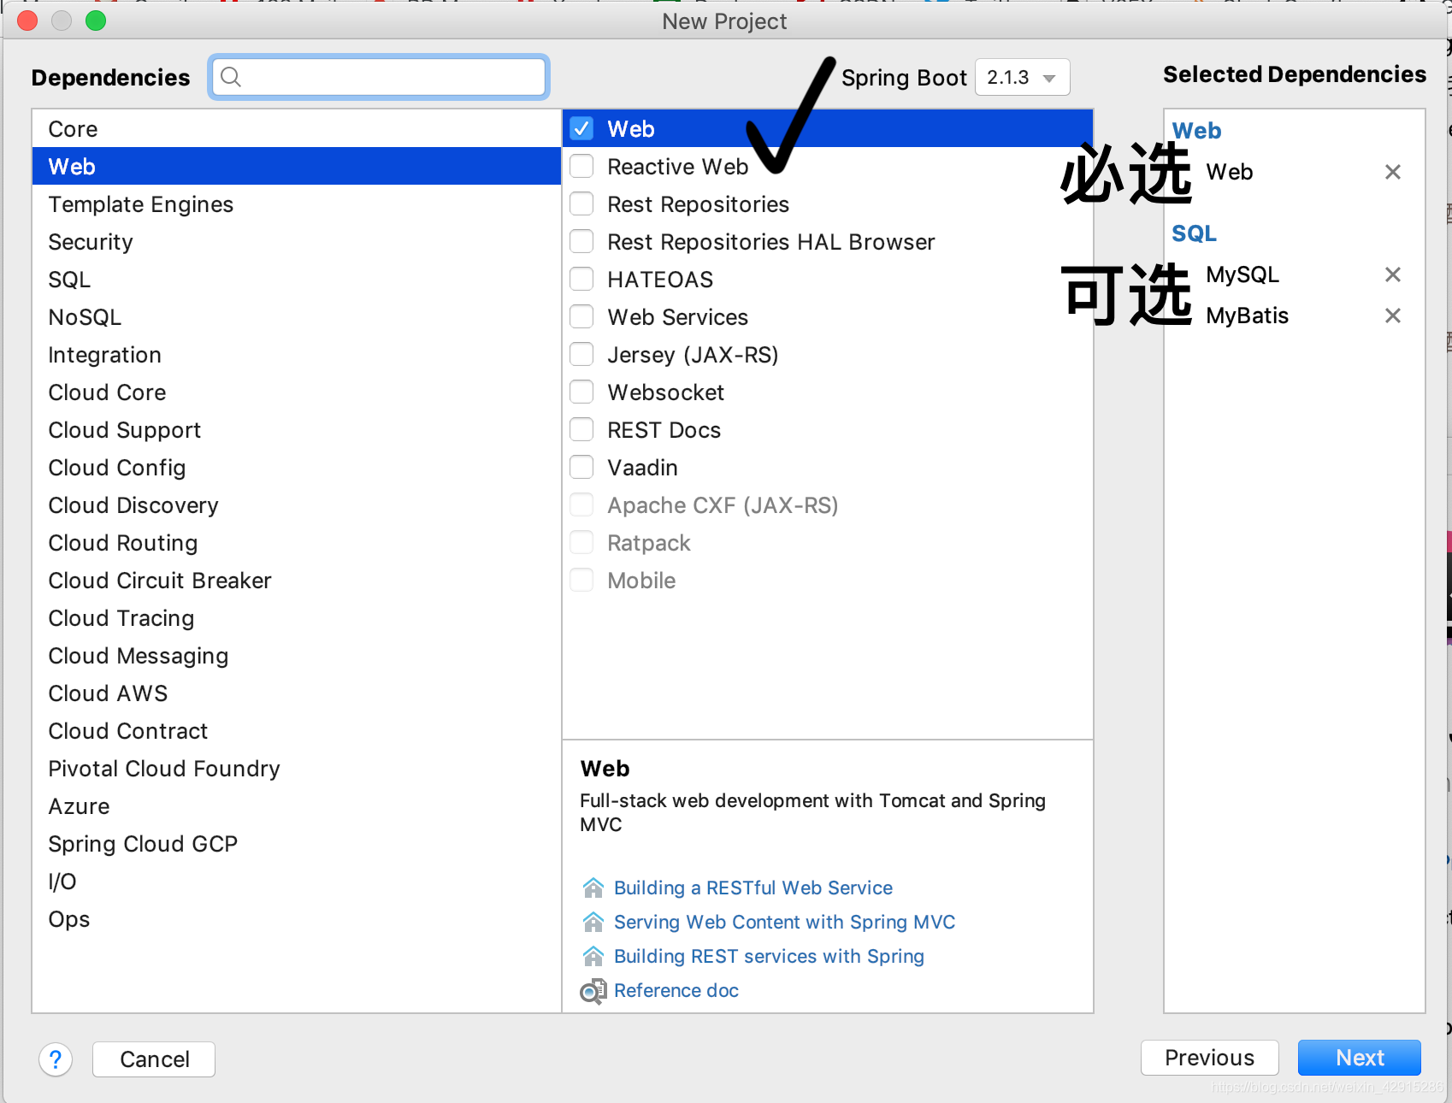This screenshot has width=1452, height=1103.
Task: Remove MySQL from selected dependencies
Action: 1392,274
